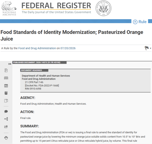Select the two-page document icon in sidebar

tap(6, 101)
